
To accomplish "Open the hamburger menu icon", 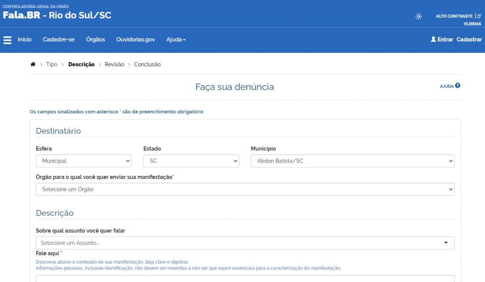I will (8, 40).
